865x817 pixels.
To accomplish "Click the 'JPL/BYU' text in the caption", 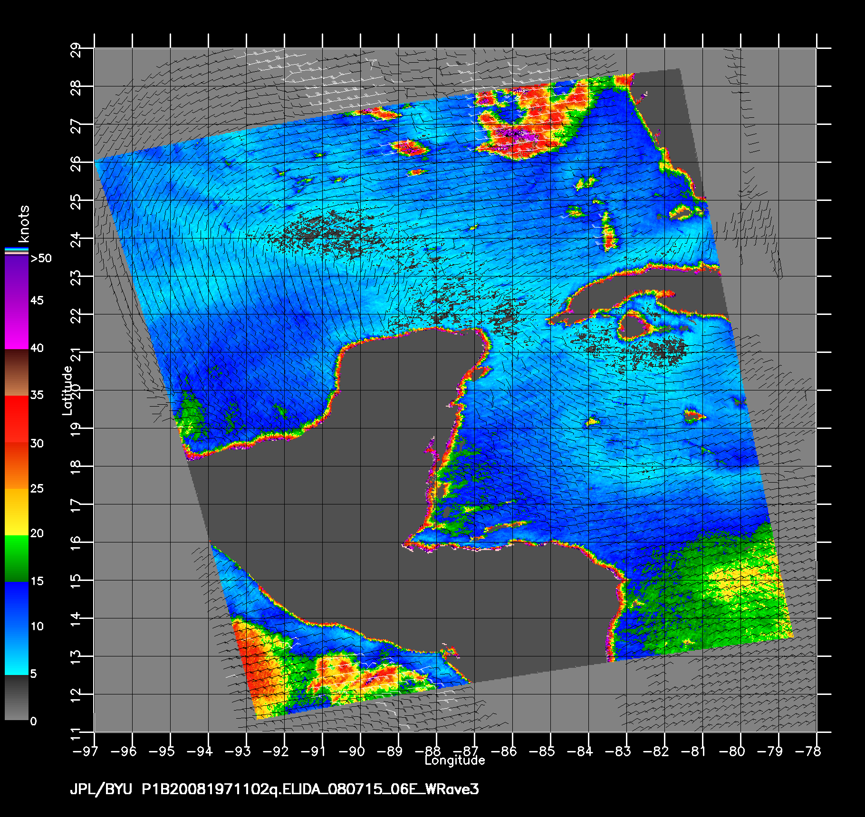I will pos(101,789).
